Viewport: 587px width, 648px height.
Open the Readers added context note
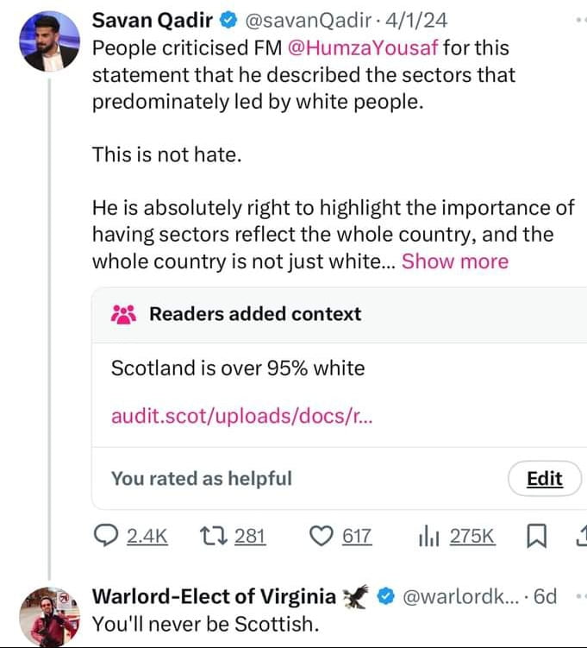tap(238, 368)
